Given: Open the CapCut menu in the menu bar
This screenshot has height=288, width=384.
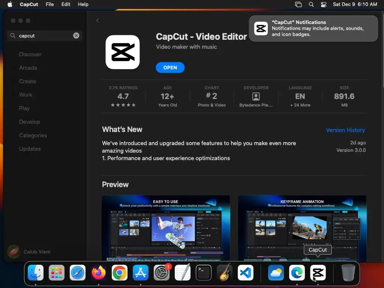Looking at the screenshot, I should [x=29, y=4].
